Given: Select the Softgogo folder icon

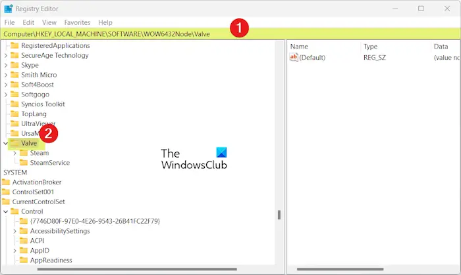Looking at the screenshot, I should point(14,94).
